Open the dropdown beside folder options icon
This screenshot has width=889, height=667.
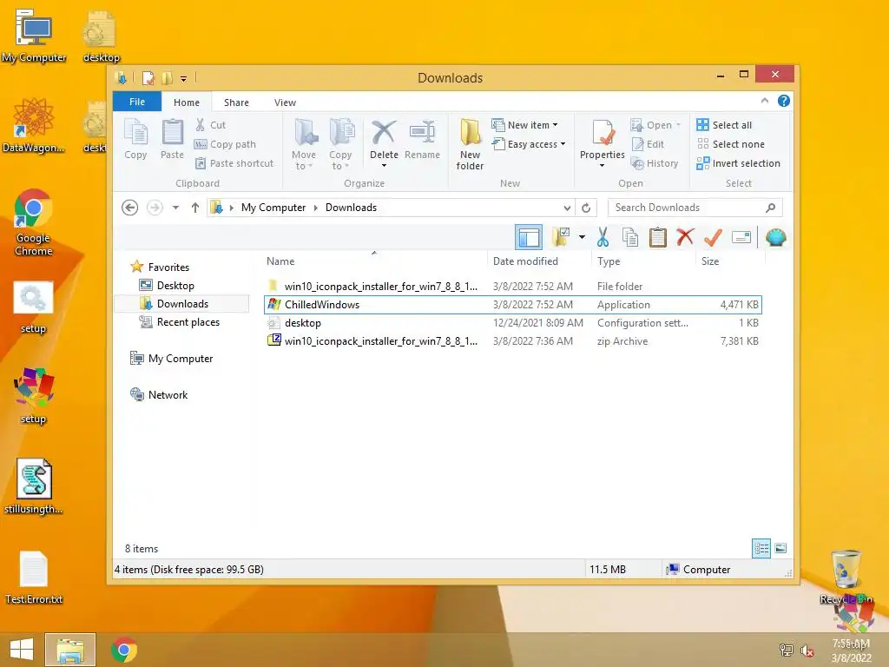582,237
